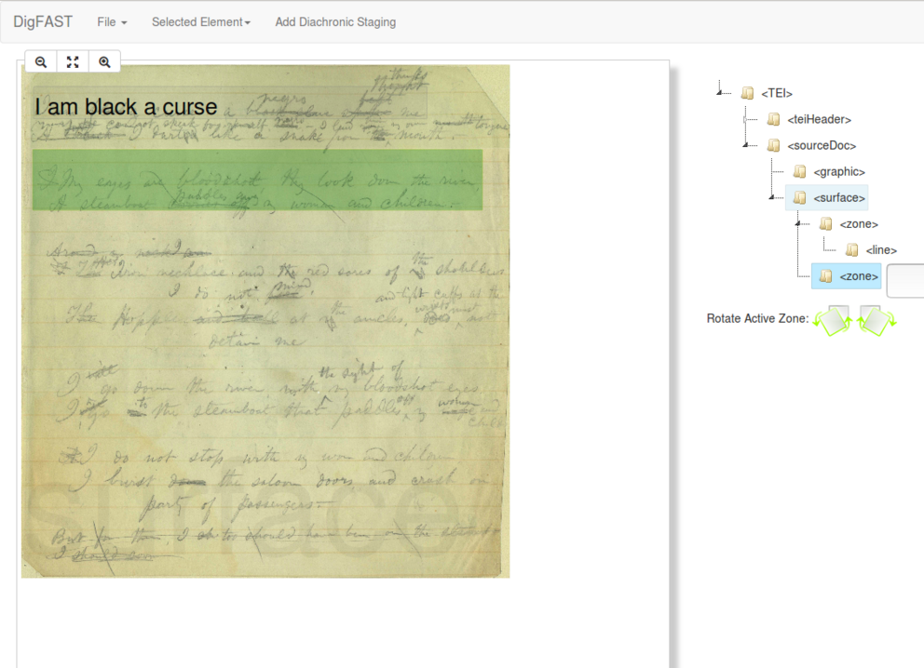Click the line folder icon
Viewport: 924px width, 668px height.
click(x=851, y=250)
